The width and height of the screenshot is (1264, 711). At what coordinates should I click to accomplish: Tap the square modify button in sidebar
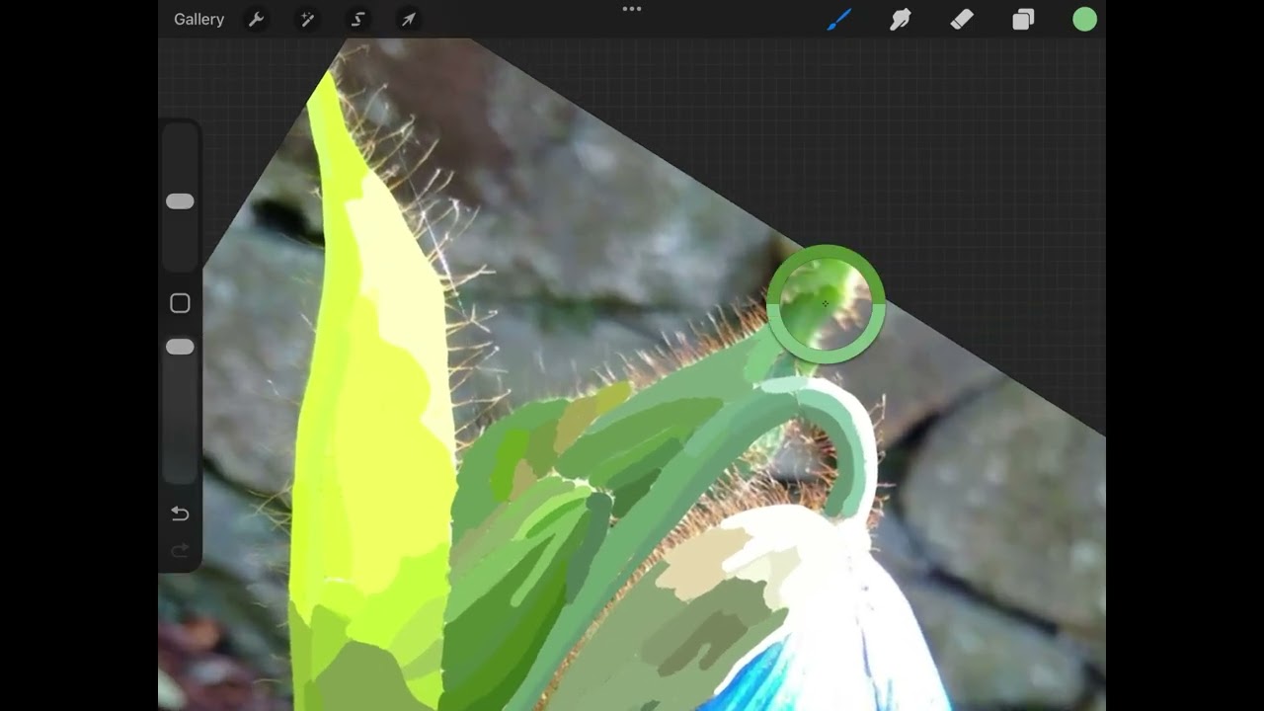click(180, 303)
